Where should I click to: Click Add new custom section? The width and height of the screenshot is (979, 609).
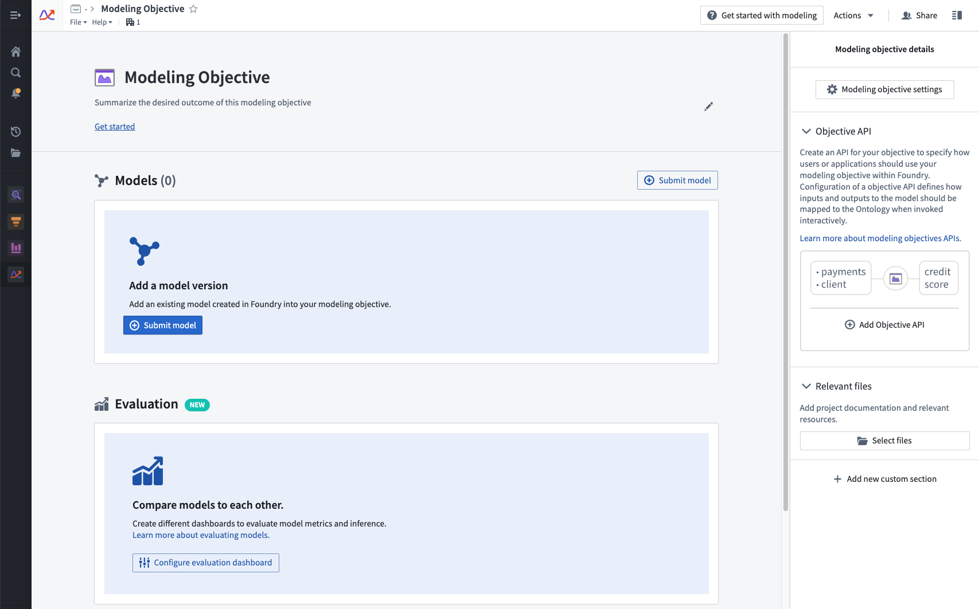884,479
